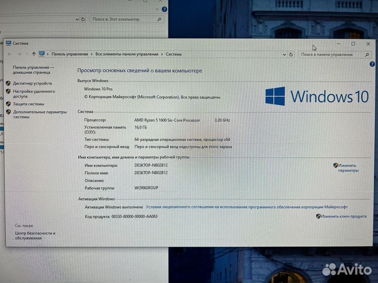The width and height of the screenshot is (378, 283).
Task: Open 'Защита системы' link
Action: [28, 104]
